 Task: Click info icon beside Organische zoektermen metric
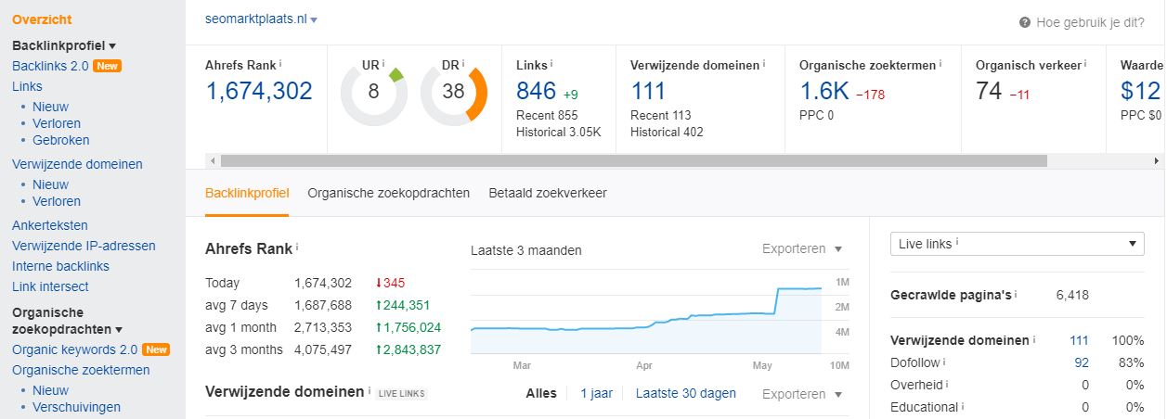(x=940, y=64)
